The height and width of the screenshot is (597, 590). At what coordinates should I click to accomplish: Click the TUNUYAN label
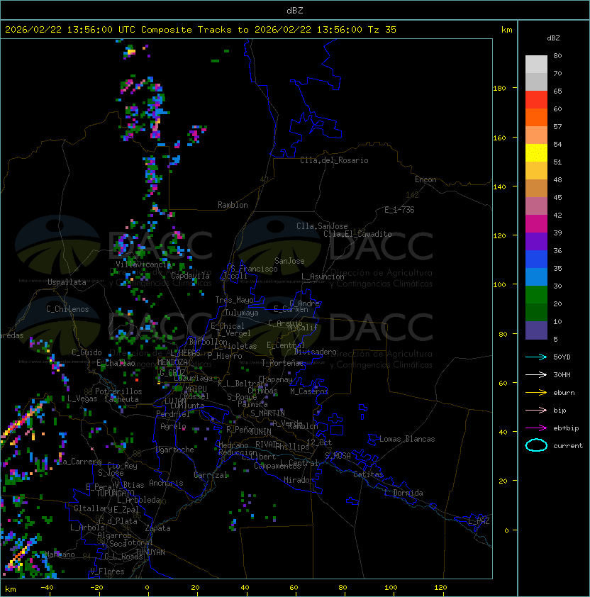pos(150,552)
